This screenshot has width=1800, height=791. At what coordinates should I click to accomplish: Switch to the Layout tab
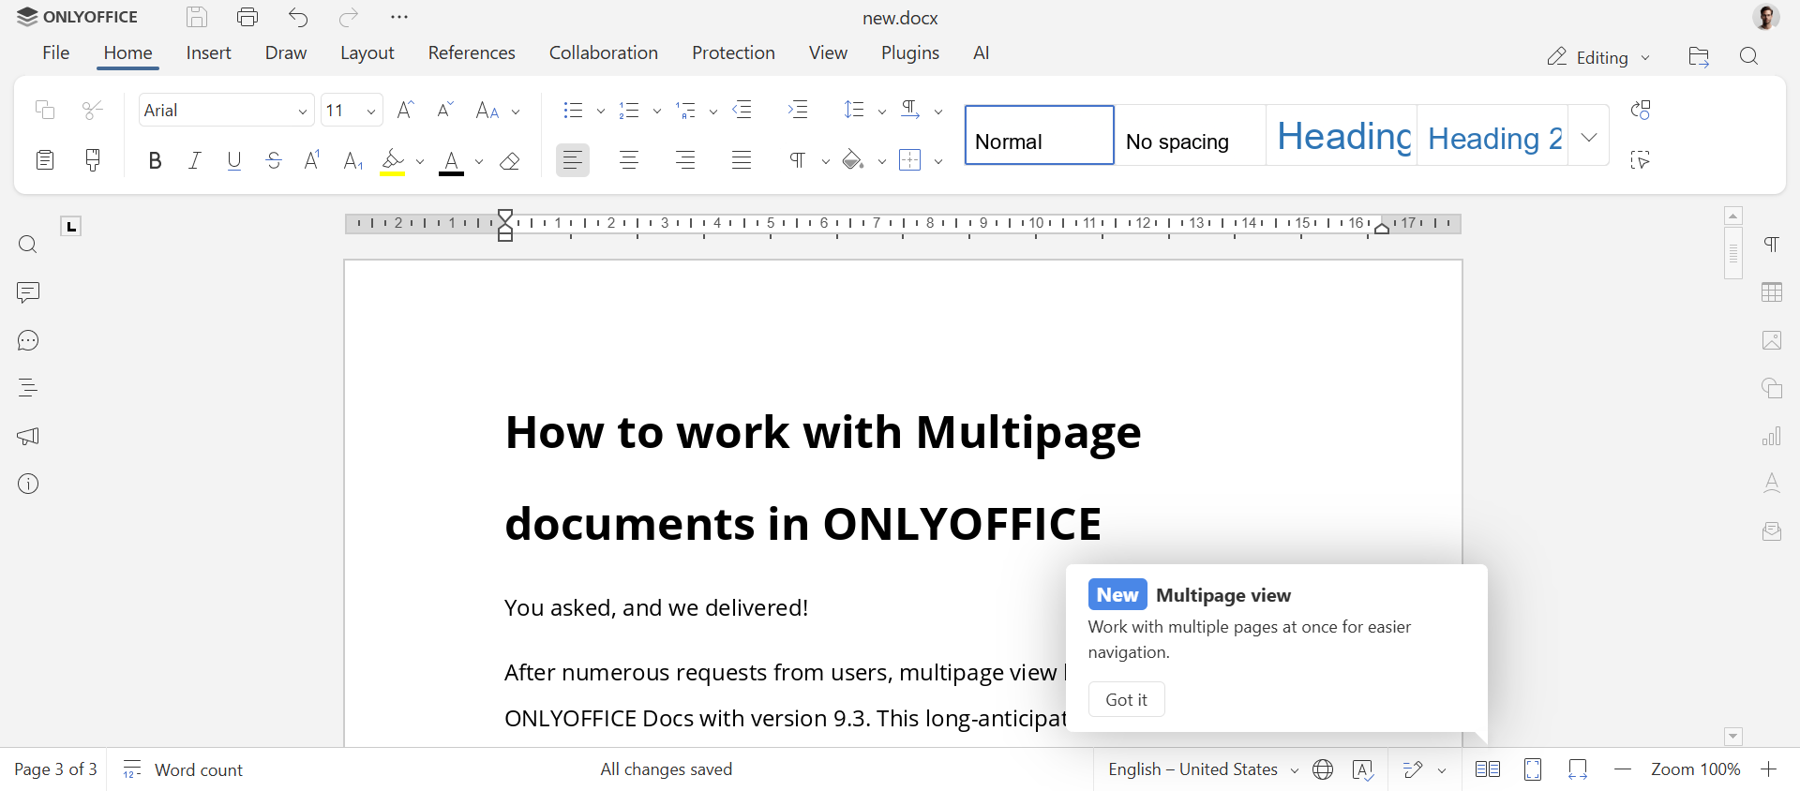(367, 52)
